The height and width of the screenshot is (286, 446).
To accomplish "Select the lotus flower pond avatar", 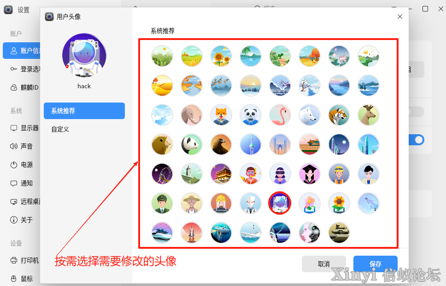I will click(x=339, y=56).
